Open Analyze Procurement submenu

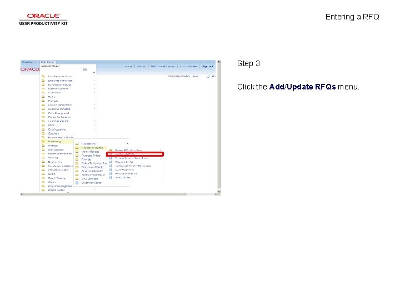pos(93,175)
